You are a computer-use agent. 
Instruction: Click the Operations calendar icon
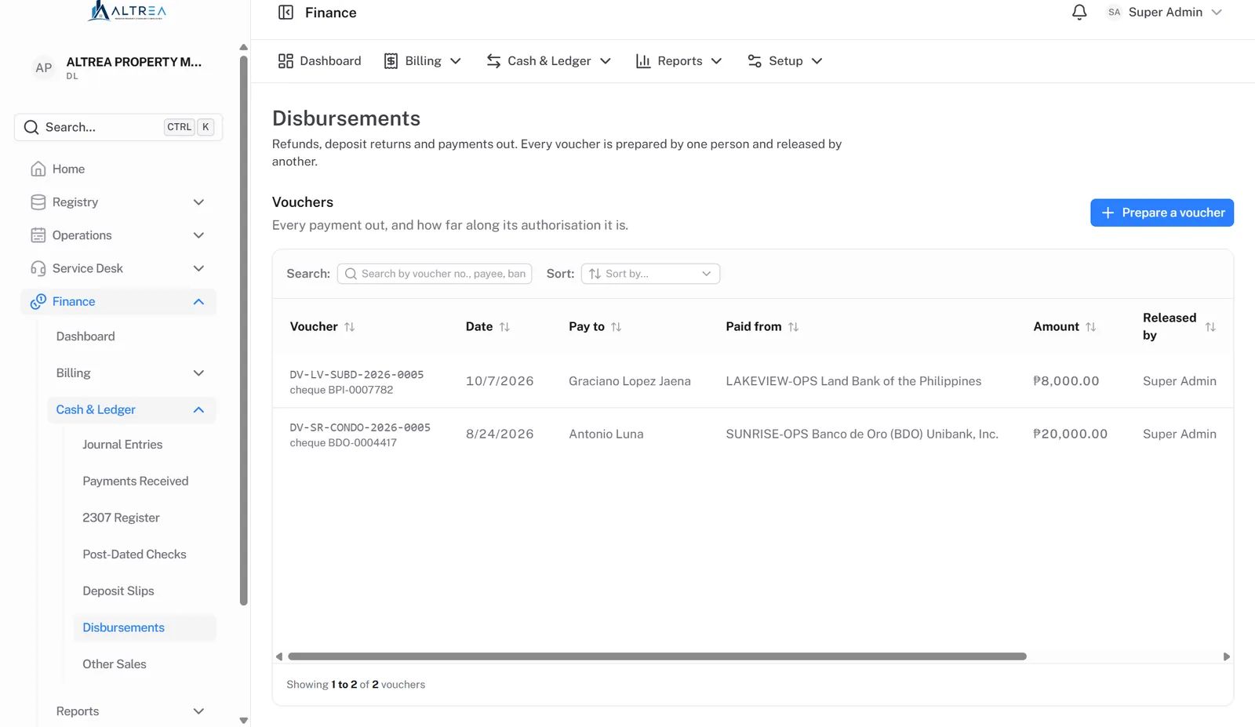coord(38,235)
